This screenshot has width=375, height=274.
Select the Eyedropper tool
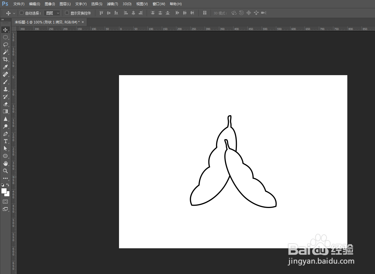point(5,67)
